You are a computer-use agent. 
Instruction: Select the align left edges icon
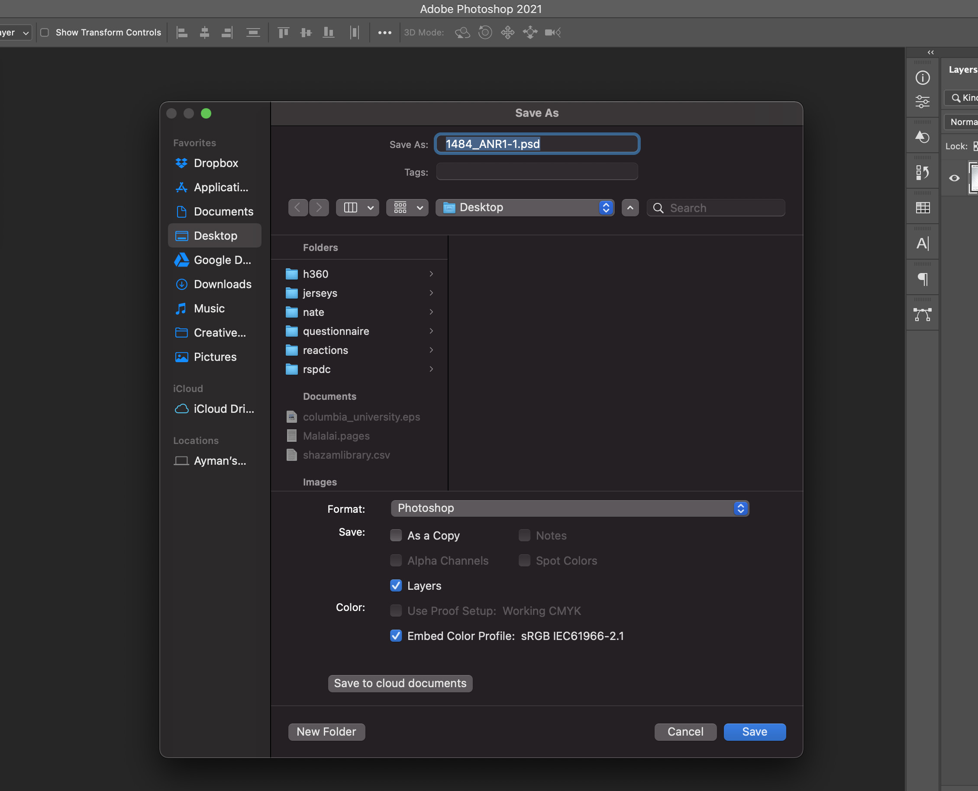point(181,32)
